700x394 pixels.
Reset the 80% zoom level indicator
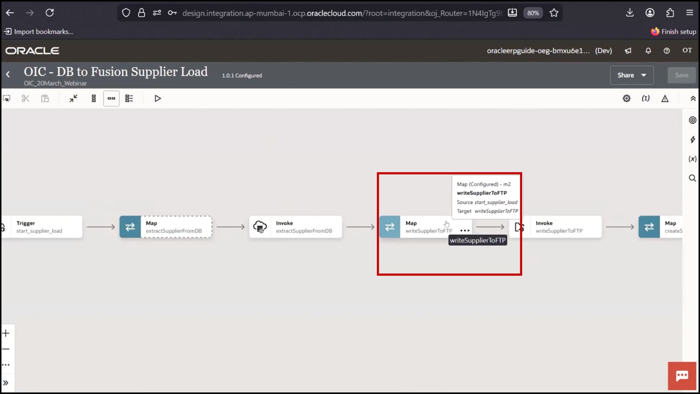533,13
